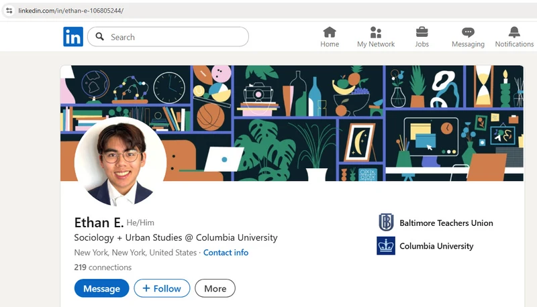This screenshot has height=307, width=537.
Task: Open the Contact info link
Action: pos(226,253)
